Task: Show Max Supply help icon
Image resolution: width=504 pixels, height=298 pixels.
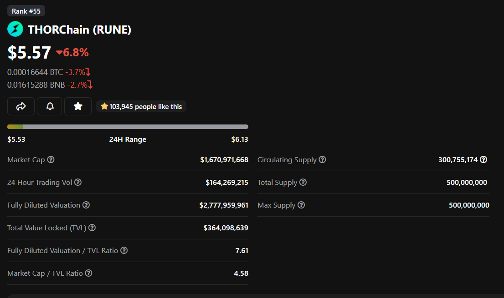Action: pos(301,205)
